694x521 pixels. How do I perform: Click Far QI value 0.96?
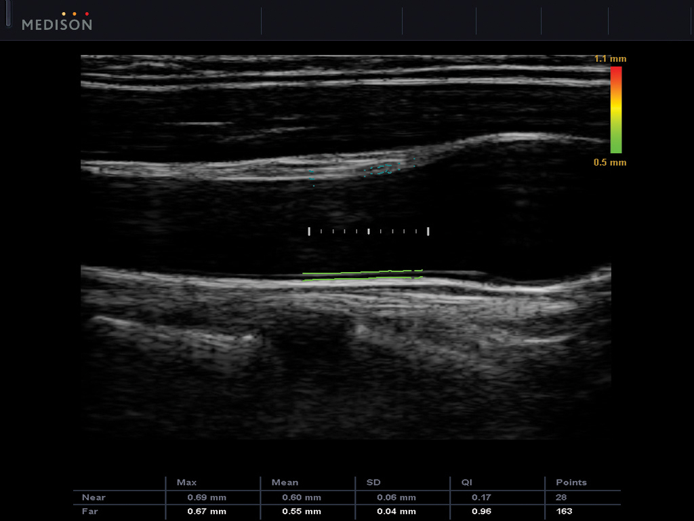click(x=482, y=512)
